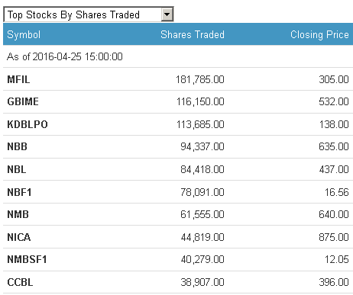Viewport: 353px width, 295px height.
Task: Open the CCBL stock symbol
Action: [20, 282]
